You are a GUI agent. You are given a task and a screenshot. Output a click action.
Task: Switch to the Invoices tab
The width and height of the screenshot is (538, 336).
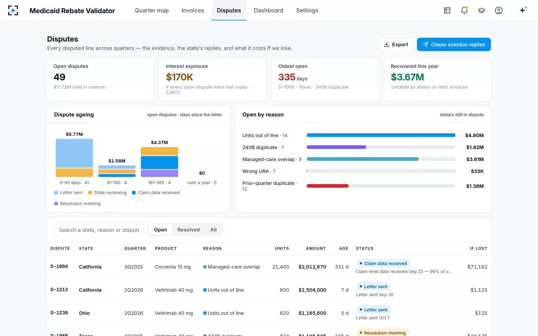tap(193, 10)
